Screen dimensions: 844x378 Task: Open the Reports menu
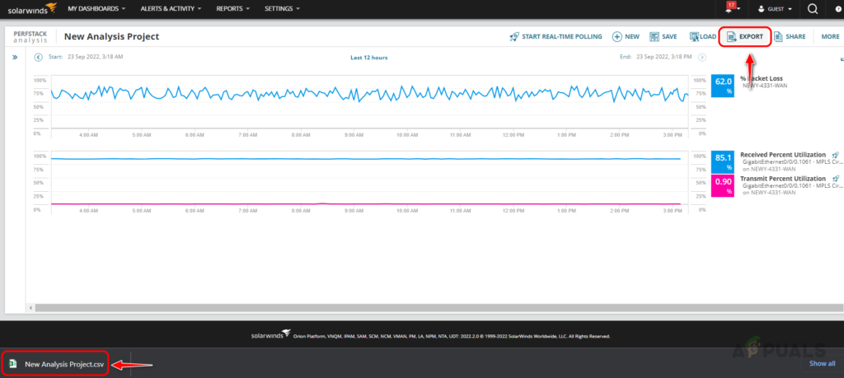pos(233,8)
